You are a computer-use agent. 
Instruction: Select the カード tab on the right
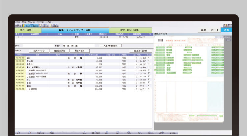pyautogui.click(x=215, y=30)
